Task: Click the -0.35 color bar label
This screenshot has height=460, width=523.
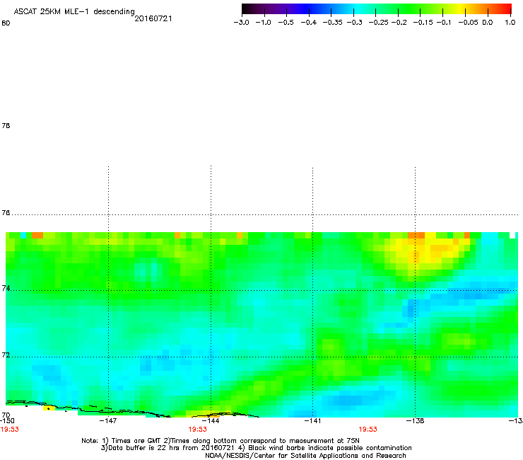Action: 333,23
